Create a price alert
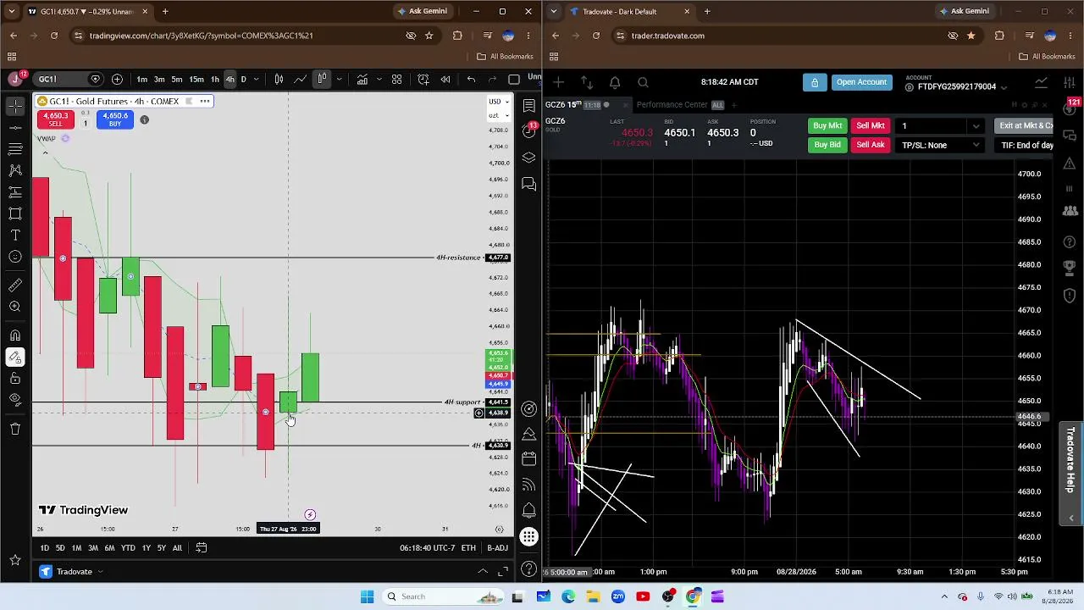The image size is (1084, 610). 423,80
